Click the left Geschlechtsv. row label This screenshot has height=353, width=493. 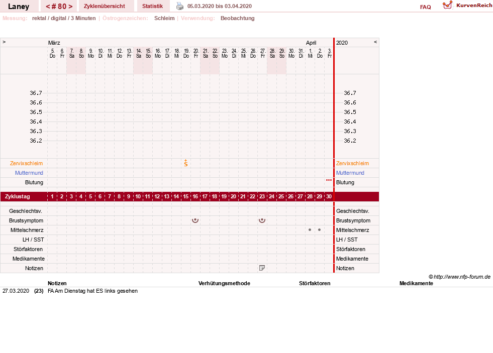[x=26, y=211]
